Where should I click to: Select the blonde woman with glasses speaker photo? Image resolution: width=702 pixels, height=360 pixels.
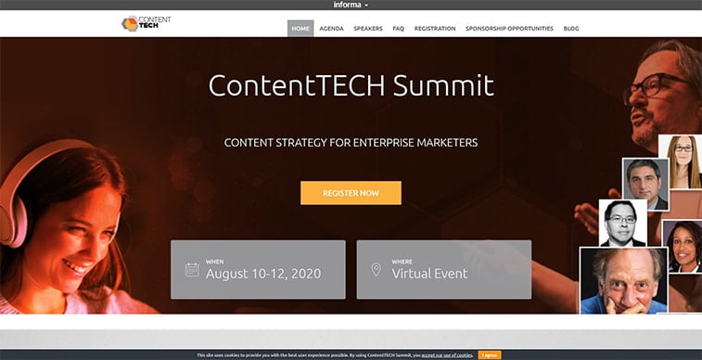coord(682,162)
